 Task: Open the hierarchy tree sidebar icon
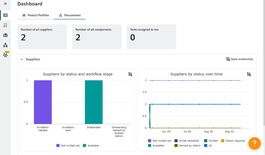[5, 45]
